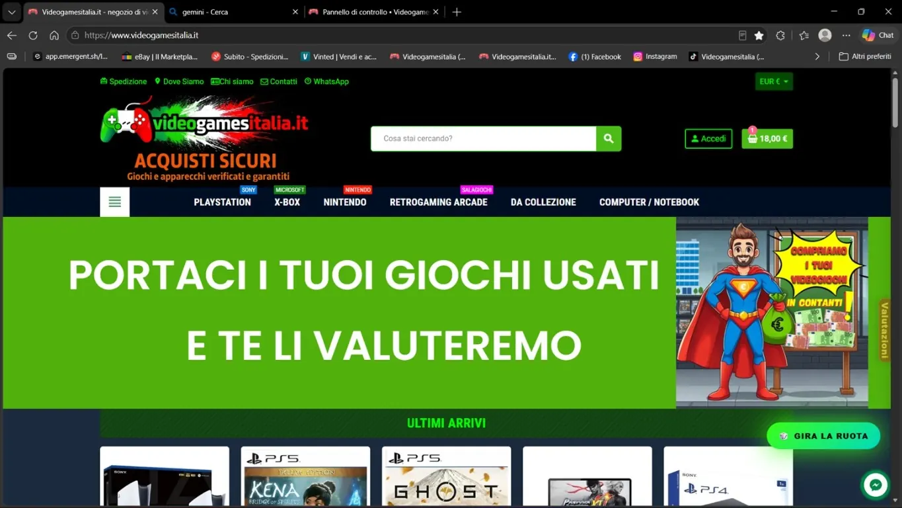Open the NINTENDO menu
Viewport: 902px width, 508px height.
click(x=345, y=202)
